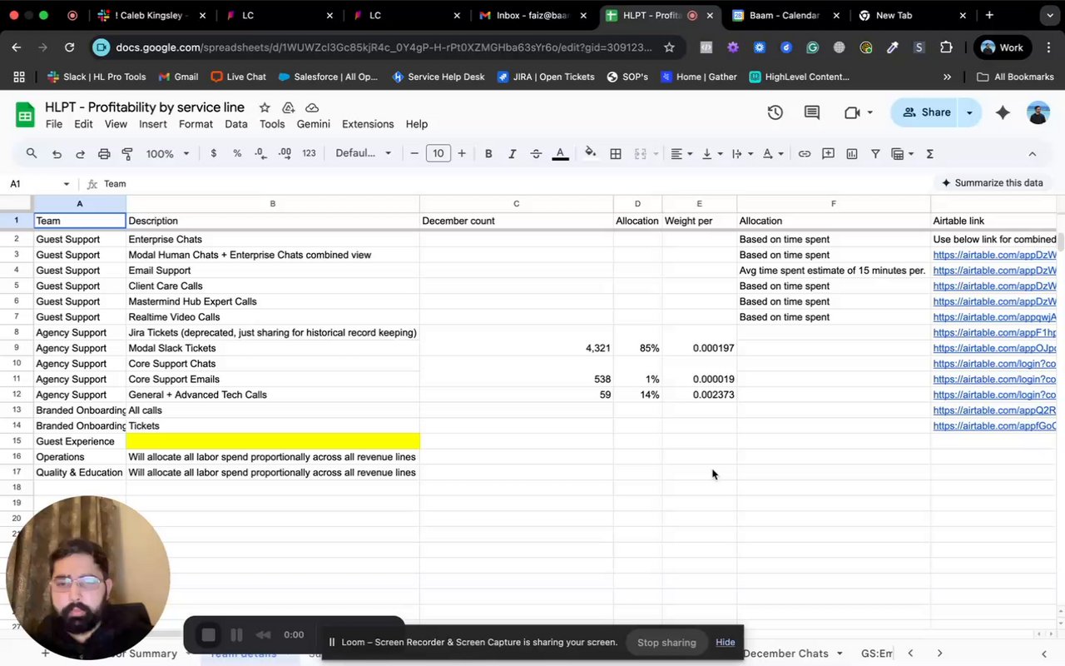This screenshot has width=1065, height=666.
Task: Format selection as percent
Action: (x=237, y=153)
